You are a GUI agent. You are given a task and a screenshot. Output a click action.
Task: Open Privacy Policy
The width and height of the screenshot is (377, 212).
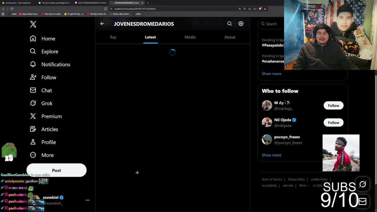click(x=296, y=179)
